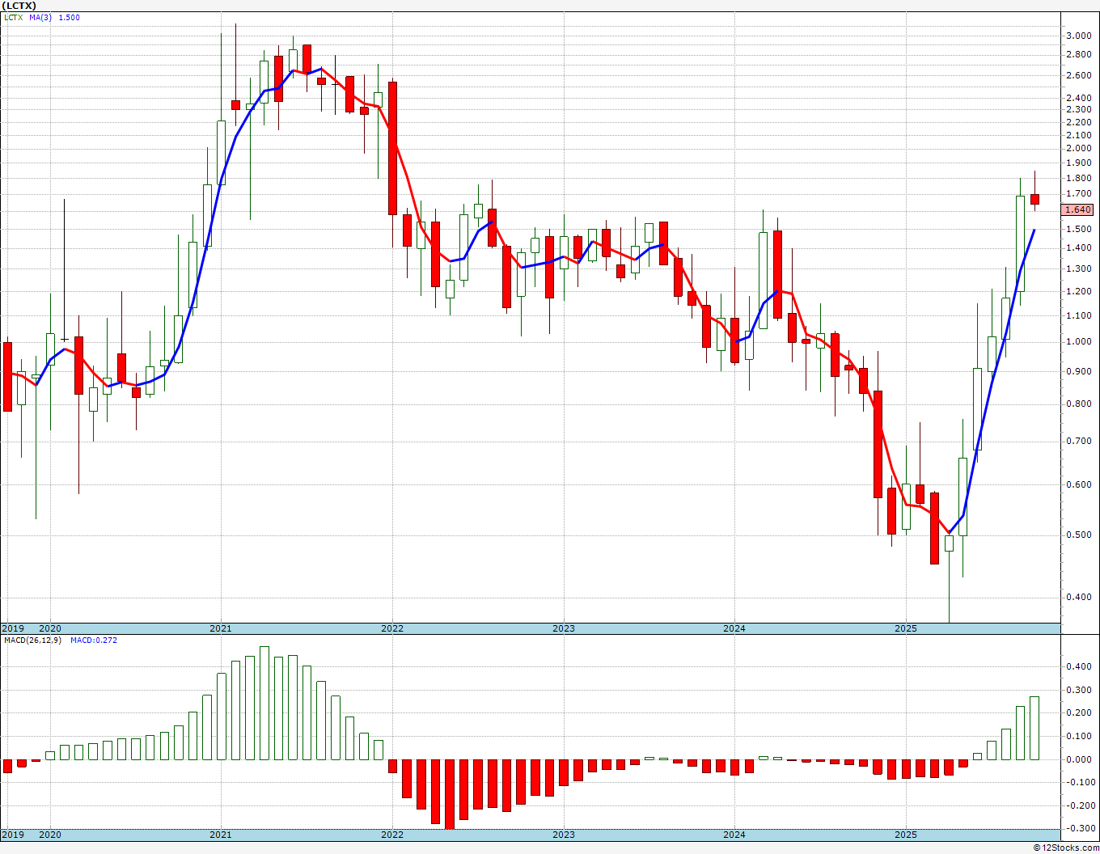Image resolution: width=1100 pixels, height=854 pixels.
Task: Click the 0.400 price axis label
Action: 1078,598
